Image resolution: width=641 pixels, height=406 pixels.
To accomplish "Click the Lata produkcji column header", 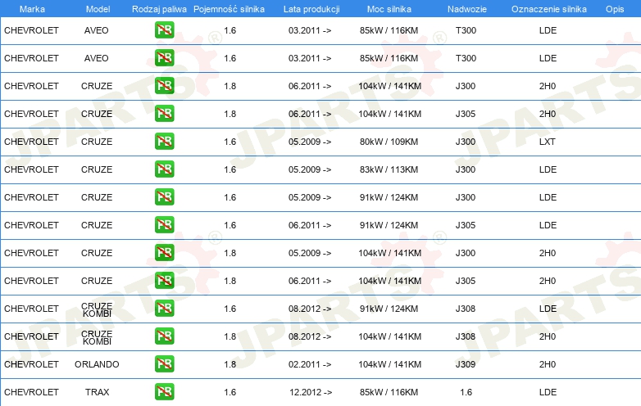I will click(x=311, y=9).
